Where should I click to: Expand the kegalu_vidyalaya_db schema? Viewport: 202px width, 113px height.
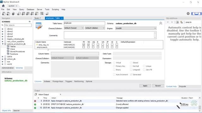pyautogui.click(x=3, y=39)
